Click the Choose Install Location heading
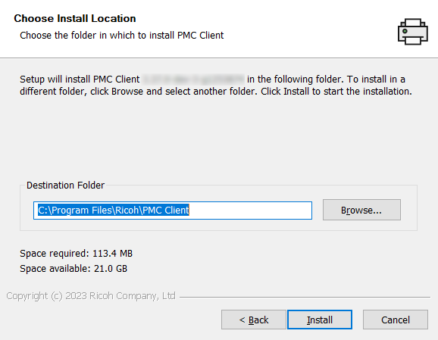Screen dimensions: 438x340 click(75, 18)
